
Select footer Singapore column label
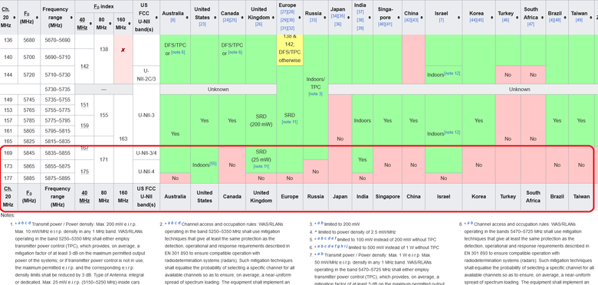click(x=388, y=197)
